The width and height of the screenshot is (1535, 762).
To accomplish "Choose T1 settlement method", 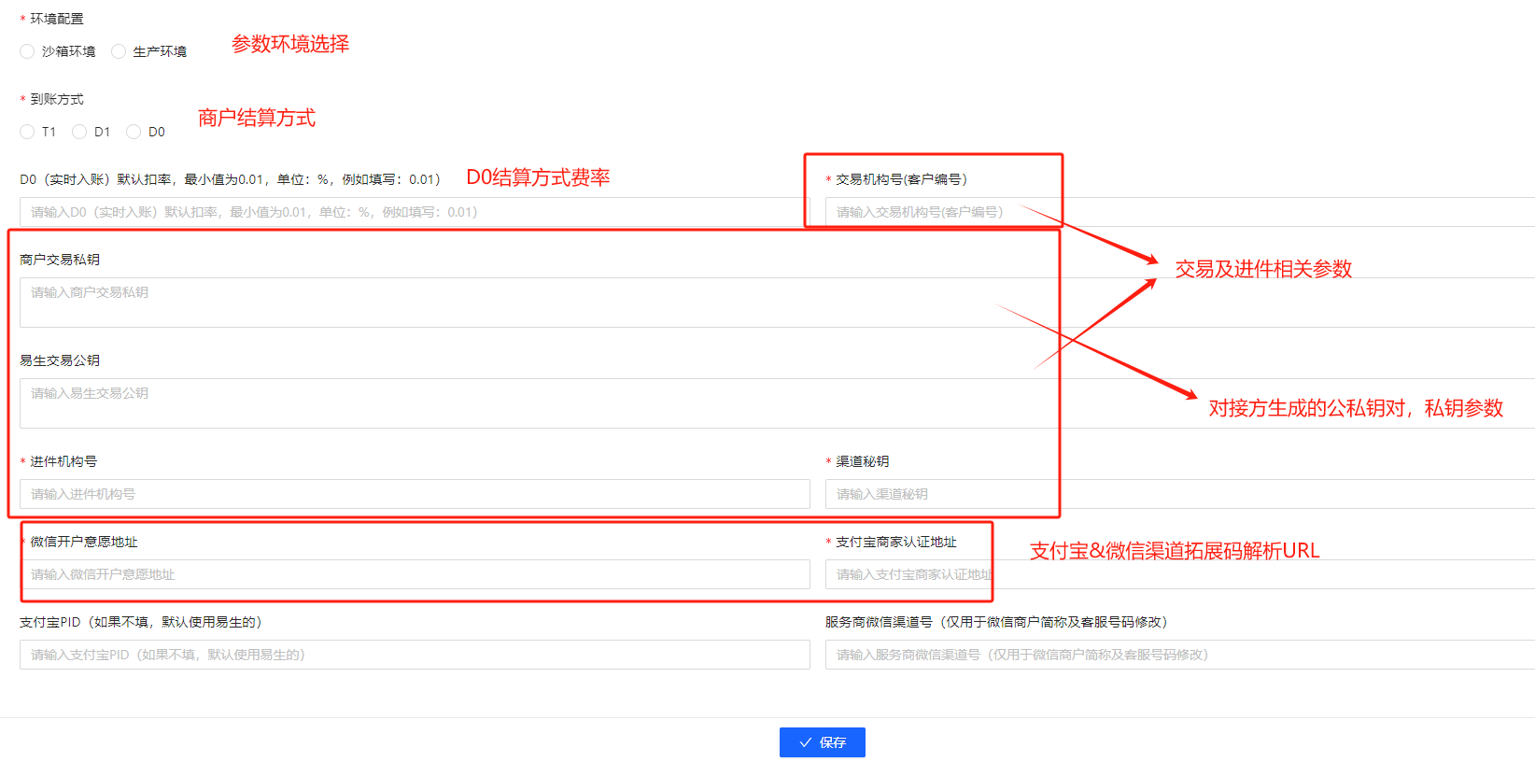I will coord(27,132).
